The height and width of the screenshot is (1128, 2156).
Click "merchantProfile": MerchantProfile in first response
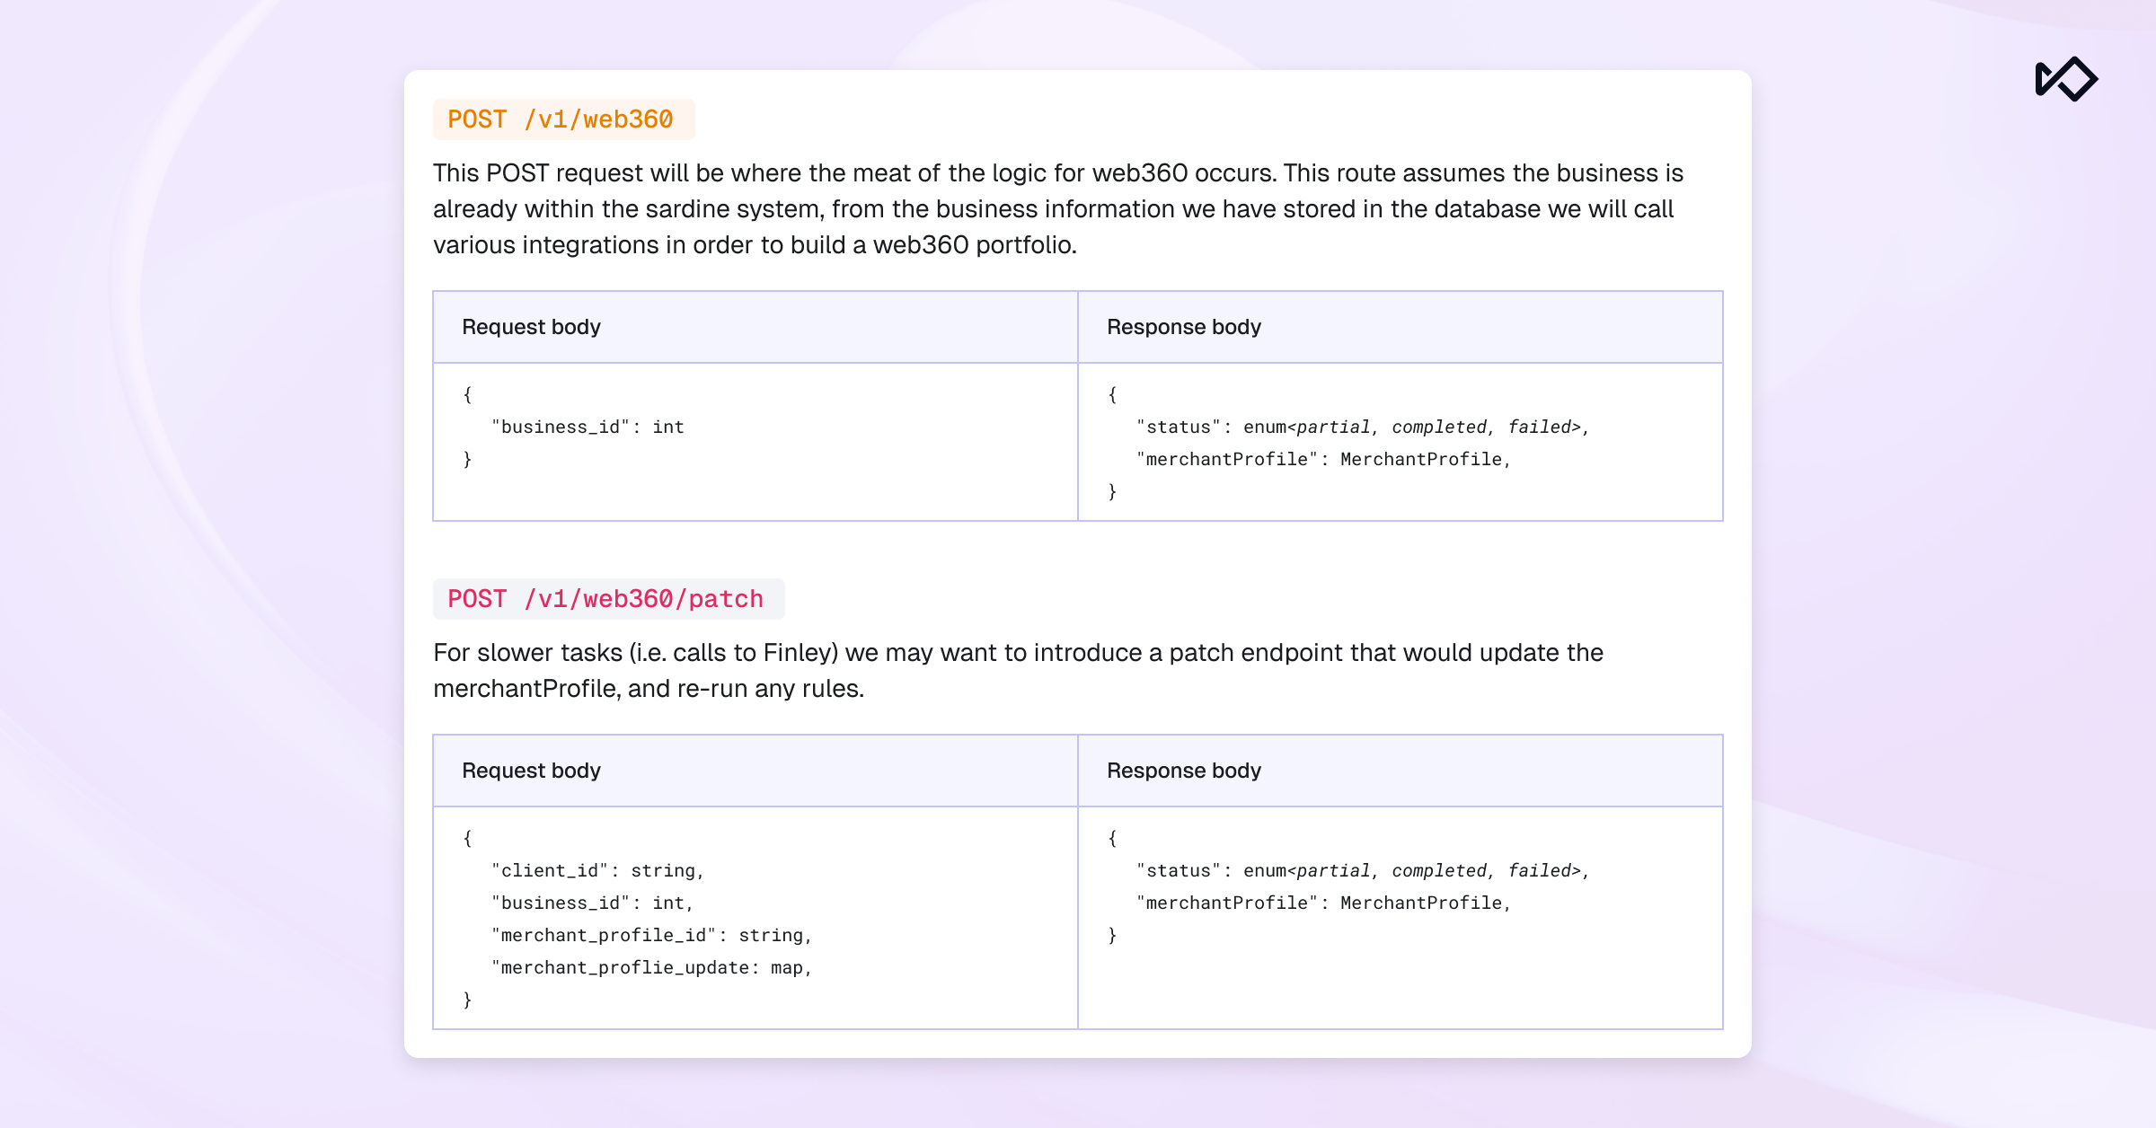point(1323,460)
